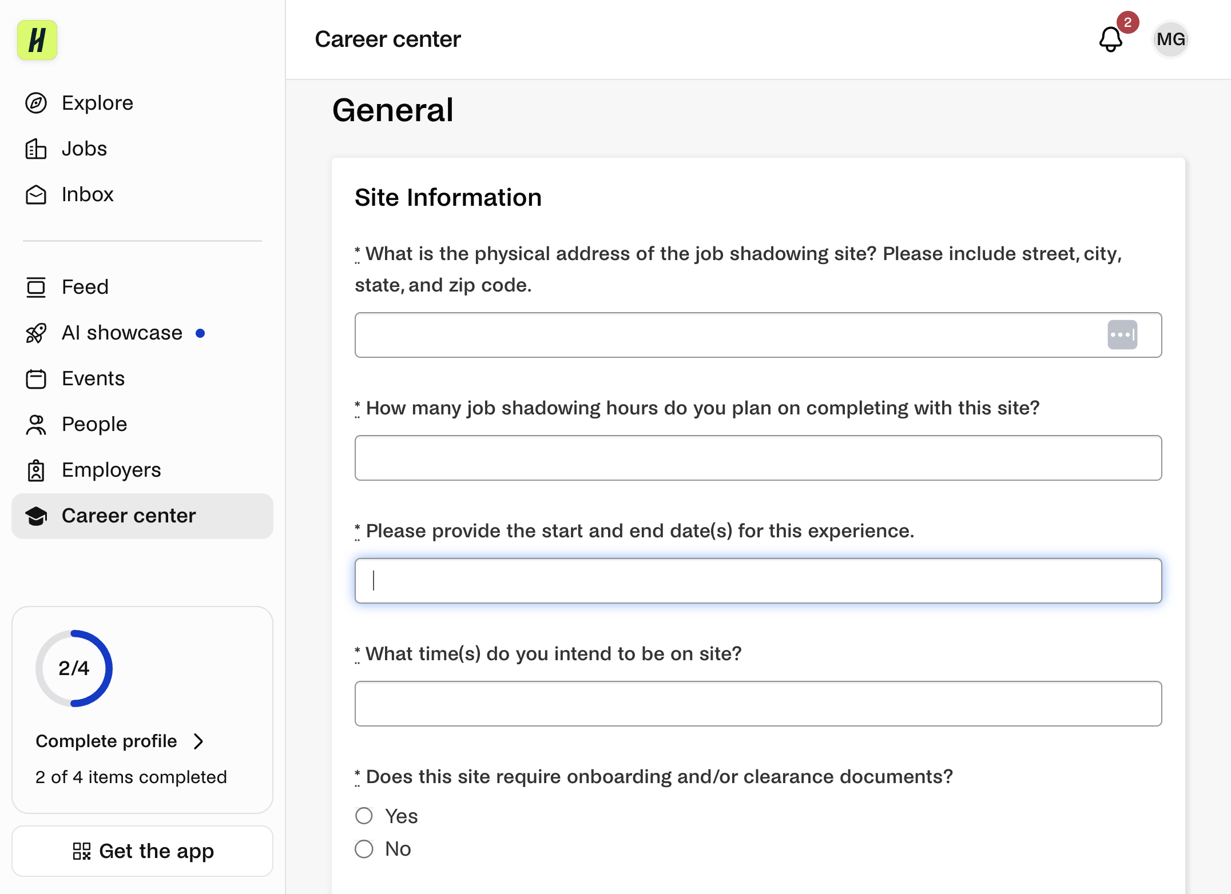Open Inbox from sidebar
The image size is (1231, 894).
click(142, 194)
